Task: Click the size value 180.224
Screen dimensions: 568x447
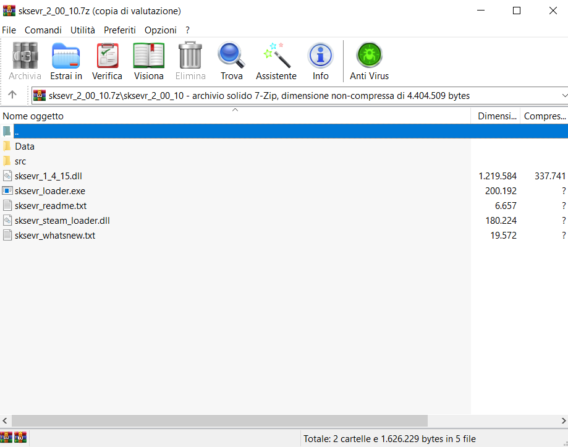Action: (501, 221)
